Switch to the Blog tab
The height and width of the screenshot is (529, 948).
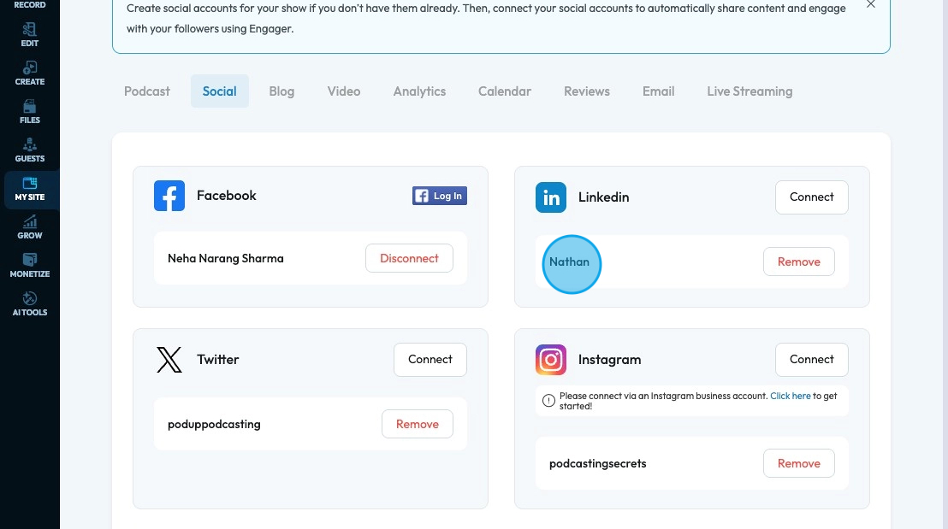click(281, 91)
